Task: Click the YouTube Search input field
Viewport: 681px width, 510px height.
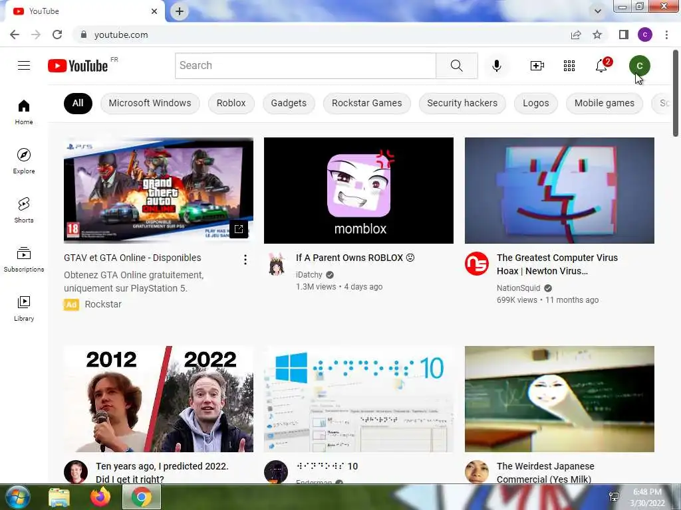Action: (305, 66)
